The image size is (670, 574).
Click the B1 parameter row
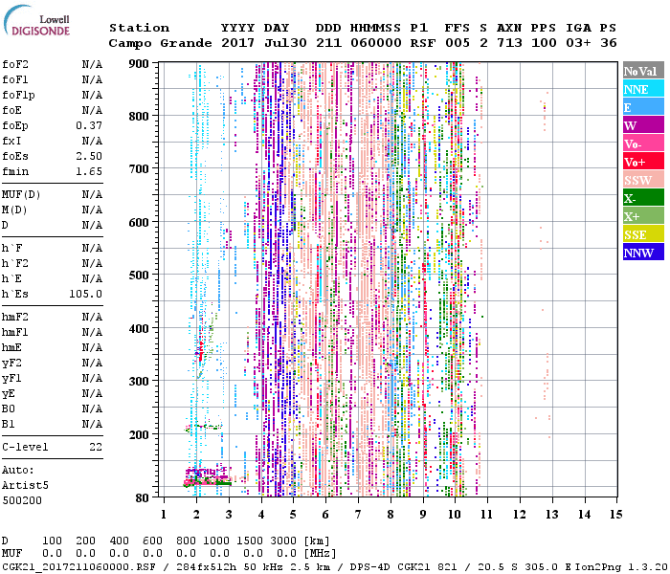point(52,424)
